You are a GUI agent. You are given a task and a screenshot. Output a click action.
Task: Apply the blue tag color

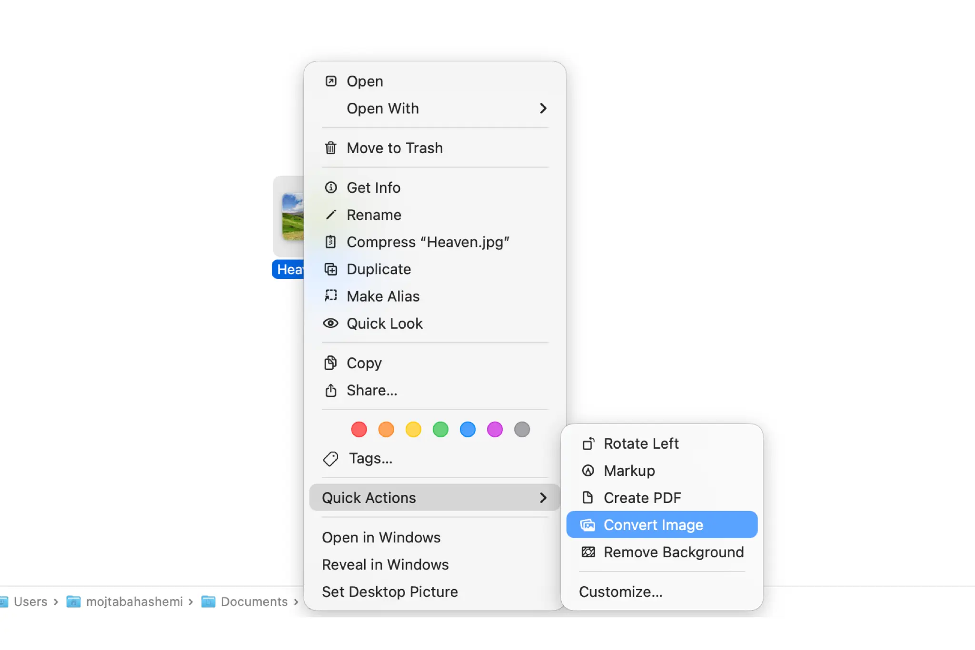point(468,429)
